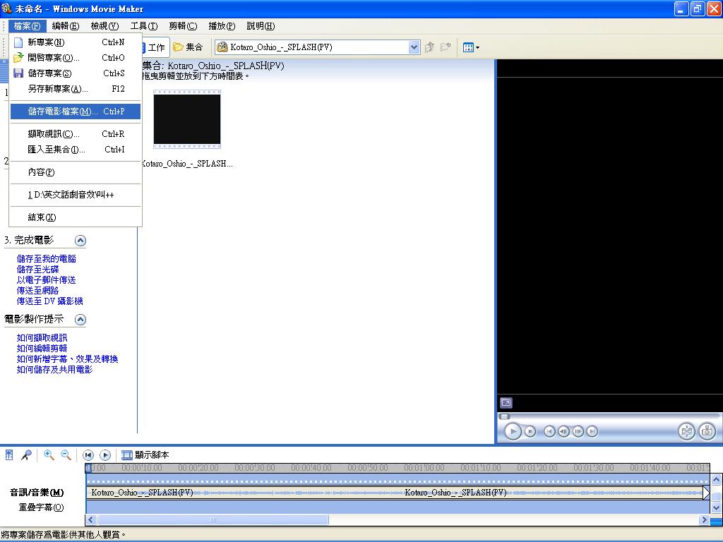Choose 結束(X) to exit the program

75,217
